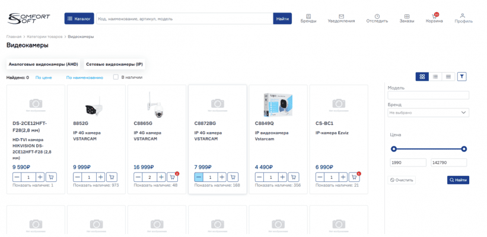This screenshot has height=237, width=487.
Task: Enable the В наличии checkbox
Action: 116,77
